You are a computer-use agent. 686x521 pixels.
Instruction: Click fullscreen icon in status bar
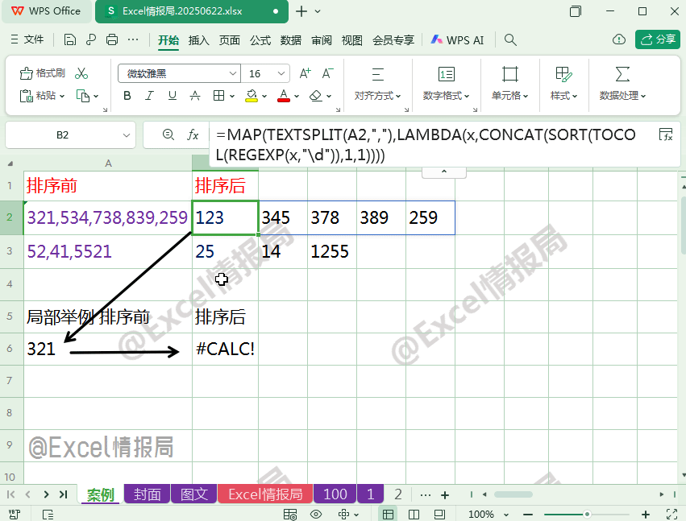671,514
